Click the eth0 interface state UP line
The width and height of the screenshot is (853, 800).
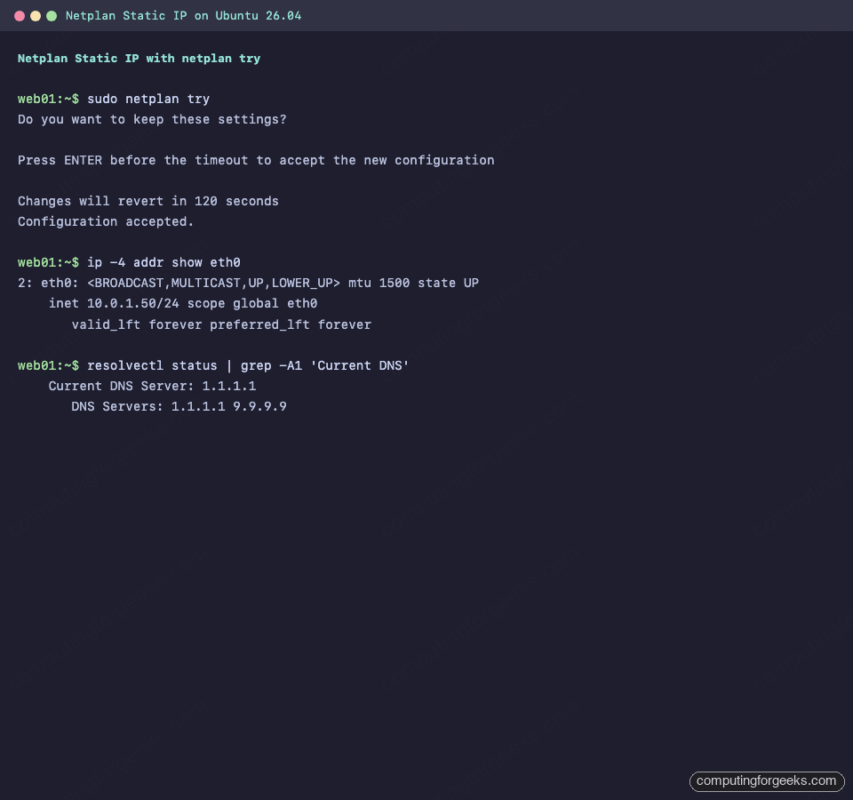pyautogui.click(x=249, y=283)
